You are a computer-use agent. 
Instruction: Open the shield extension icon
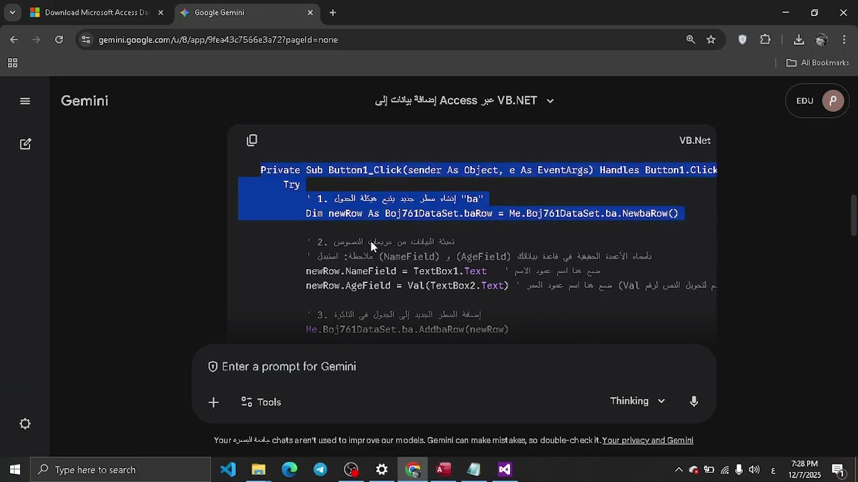tap(742, 40)
